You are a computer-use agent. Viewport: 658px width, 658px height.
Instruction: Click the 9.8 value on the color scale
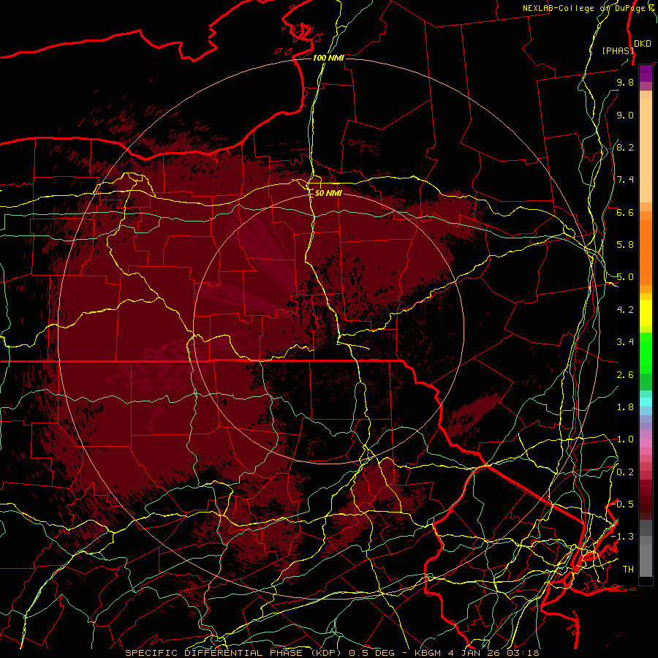click(x=625, y=82)
